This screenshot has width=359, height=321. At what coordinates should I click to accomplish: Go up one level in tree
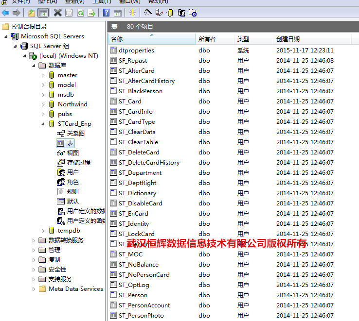click(31, 13)
